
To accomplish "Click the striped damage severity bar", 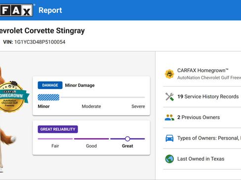I will tap(48, 97).
